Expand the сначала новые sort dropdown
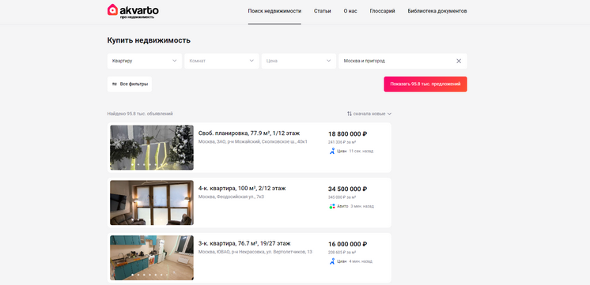590x285 pixels. (369, 114)
